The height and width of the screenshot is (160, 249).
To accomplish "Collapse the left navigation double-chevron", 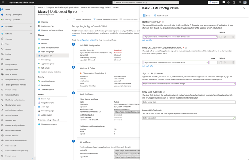I will [x=33, y=158].
